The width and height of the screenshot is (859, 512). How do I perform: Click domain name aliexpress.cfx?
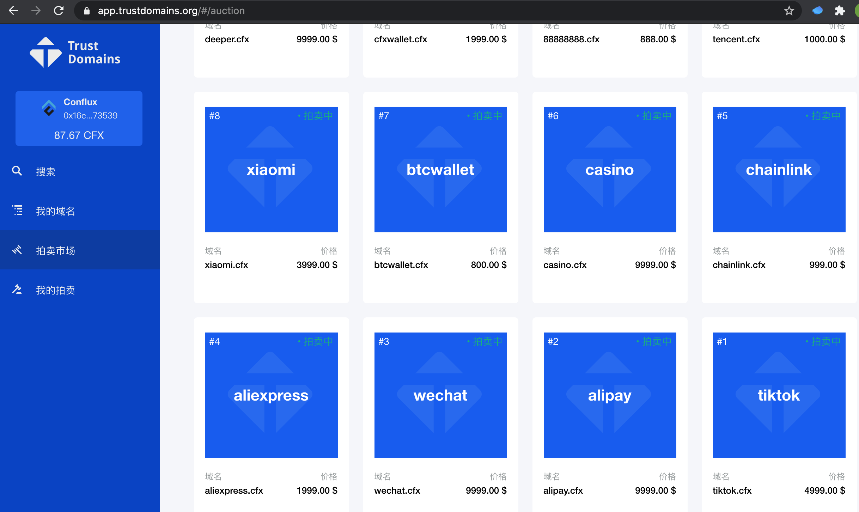(234, 490)
